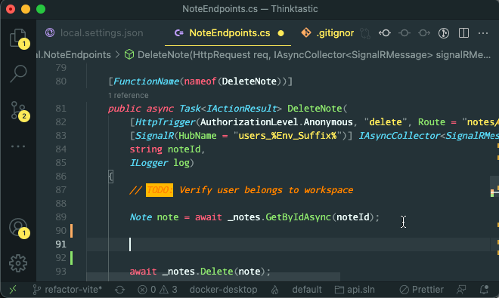Image resolution: width=499 pixels, height=298 pixels.
Task: Show additional views via the activity bar ellipsis
Action: pos(18,146)
